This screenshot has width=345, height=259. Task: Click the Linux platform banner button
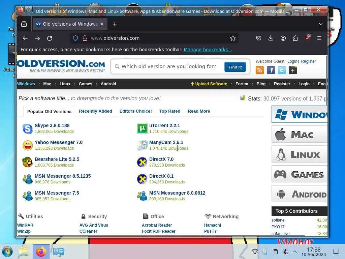(x=300, y=154)
